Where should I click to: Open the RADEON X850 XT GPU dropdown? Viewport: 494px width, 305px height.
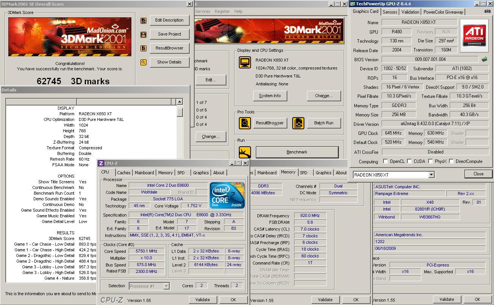click(x=431, y=175)
